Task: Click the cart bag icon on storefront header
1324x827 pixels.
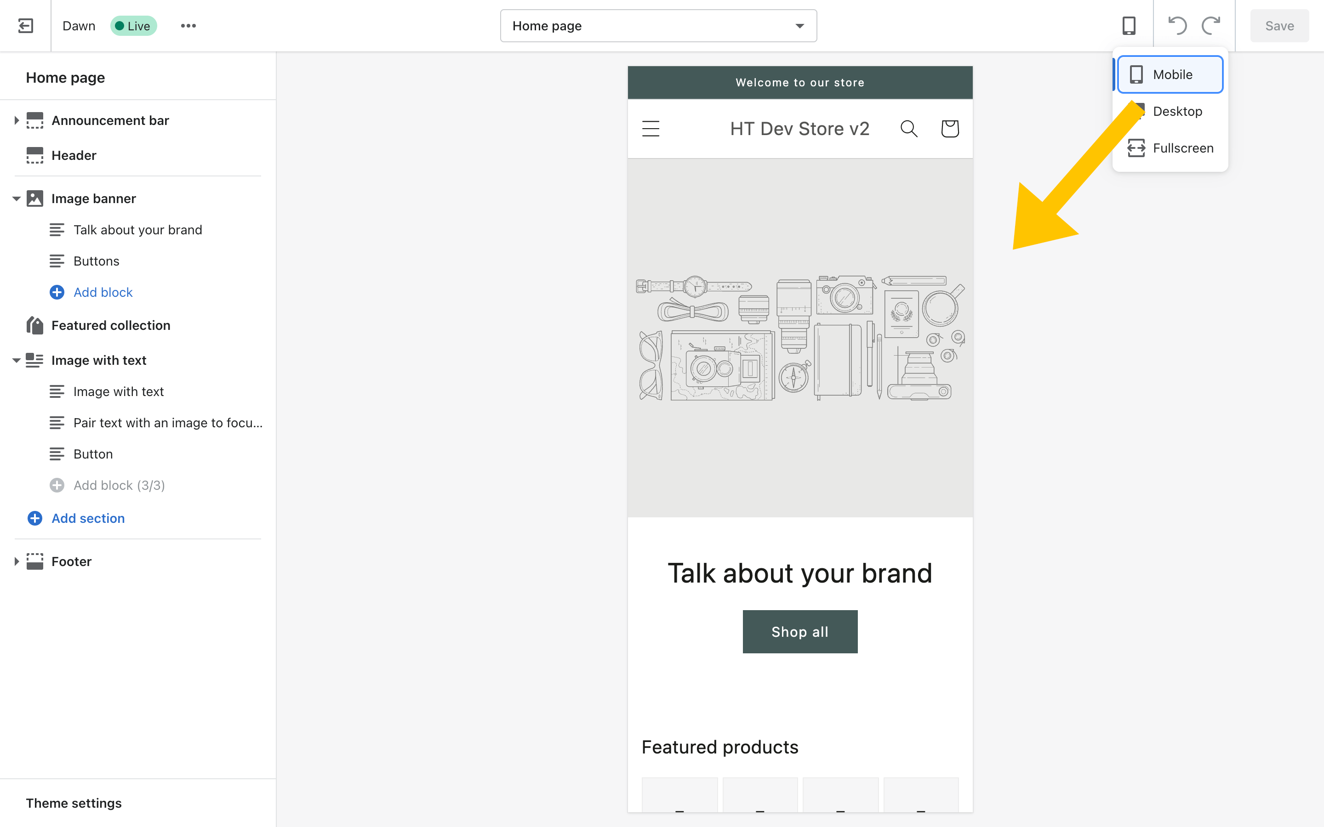Action: [949, 128]
